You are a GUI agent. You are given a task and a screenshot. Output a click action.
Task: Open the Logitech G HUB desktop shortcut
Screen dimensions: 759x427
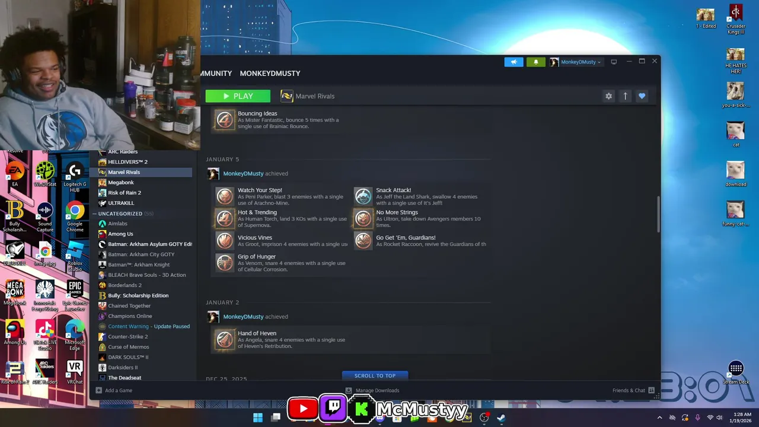pos(75,177)
